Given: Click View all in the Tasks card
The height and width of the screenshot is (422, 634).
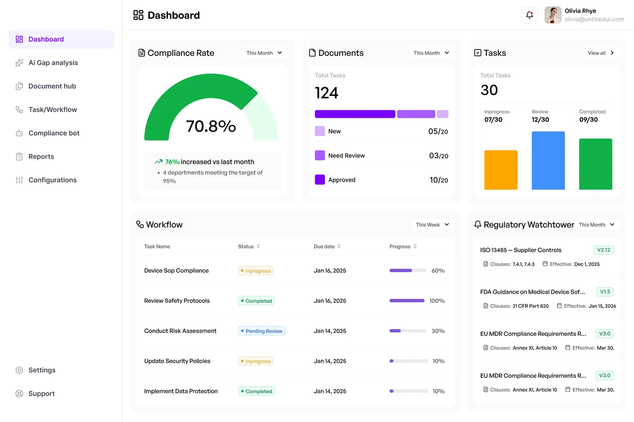Looking at the screenshot, I should 601,53.
